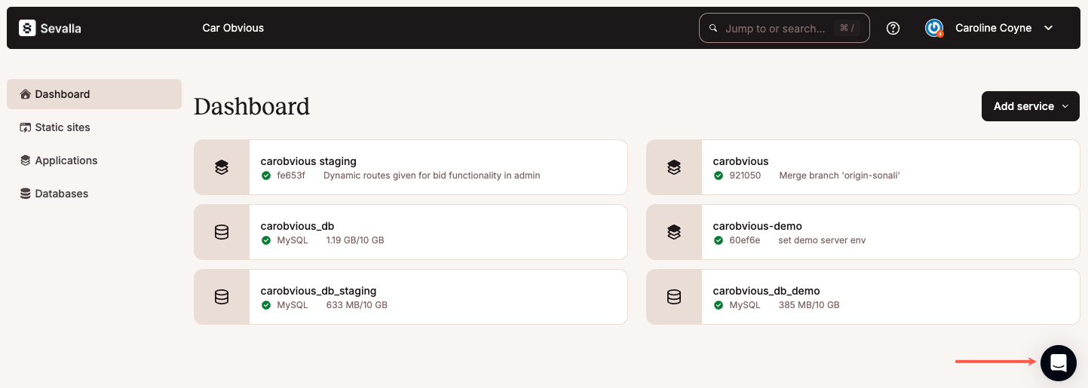1088x388 pixels.
Task: Open Applications in the sidebar
Action: [66, 160]
